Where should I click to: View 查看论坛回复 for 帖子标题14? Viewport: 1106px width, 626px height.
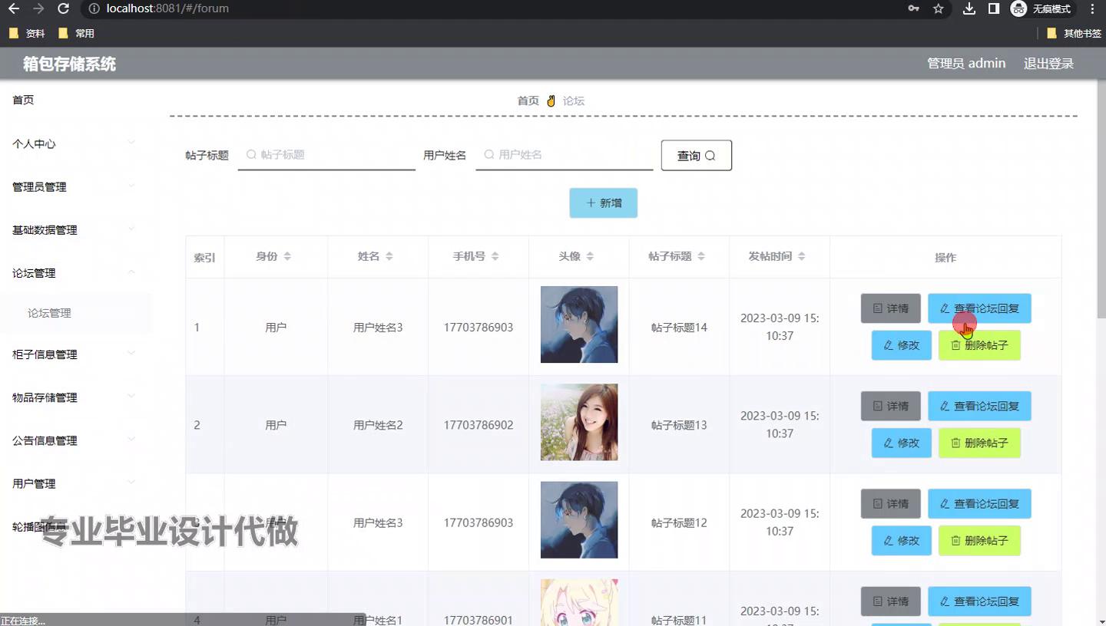point(979,308)
